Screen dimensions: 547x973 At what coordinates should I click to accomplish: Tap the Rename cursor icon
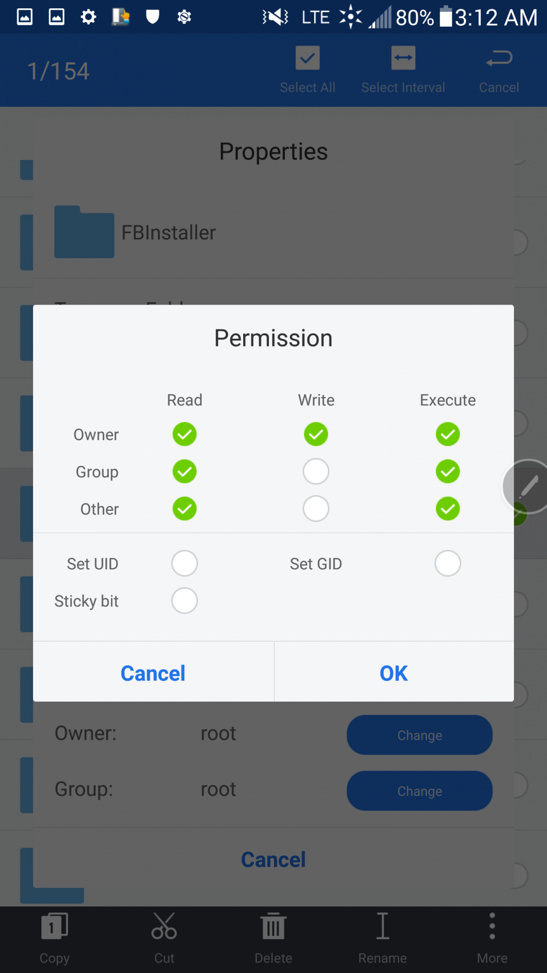tap(383, 926)
